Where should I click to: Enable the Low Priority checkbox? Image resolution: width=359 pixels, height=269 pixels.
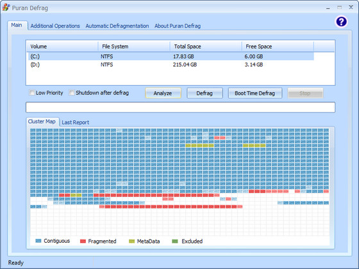[x=32, y=93]
